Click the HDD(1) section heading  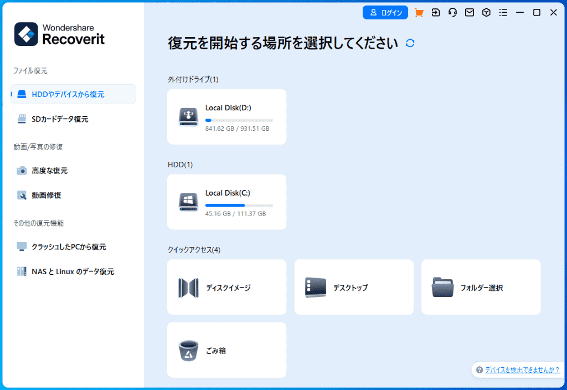[x=180, y=165]
